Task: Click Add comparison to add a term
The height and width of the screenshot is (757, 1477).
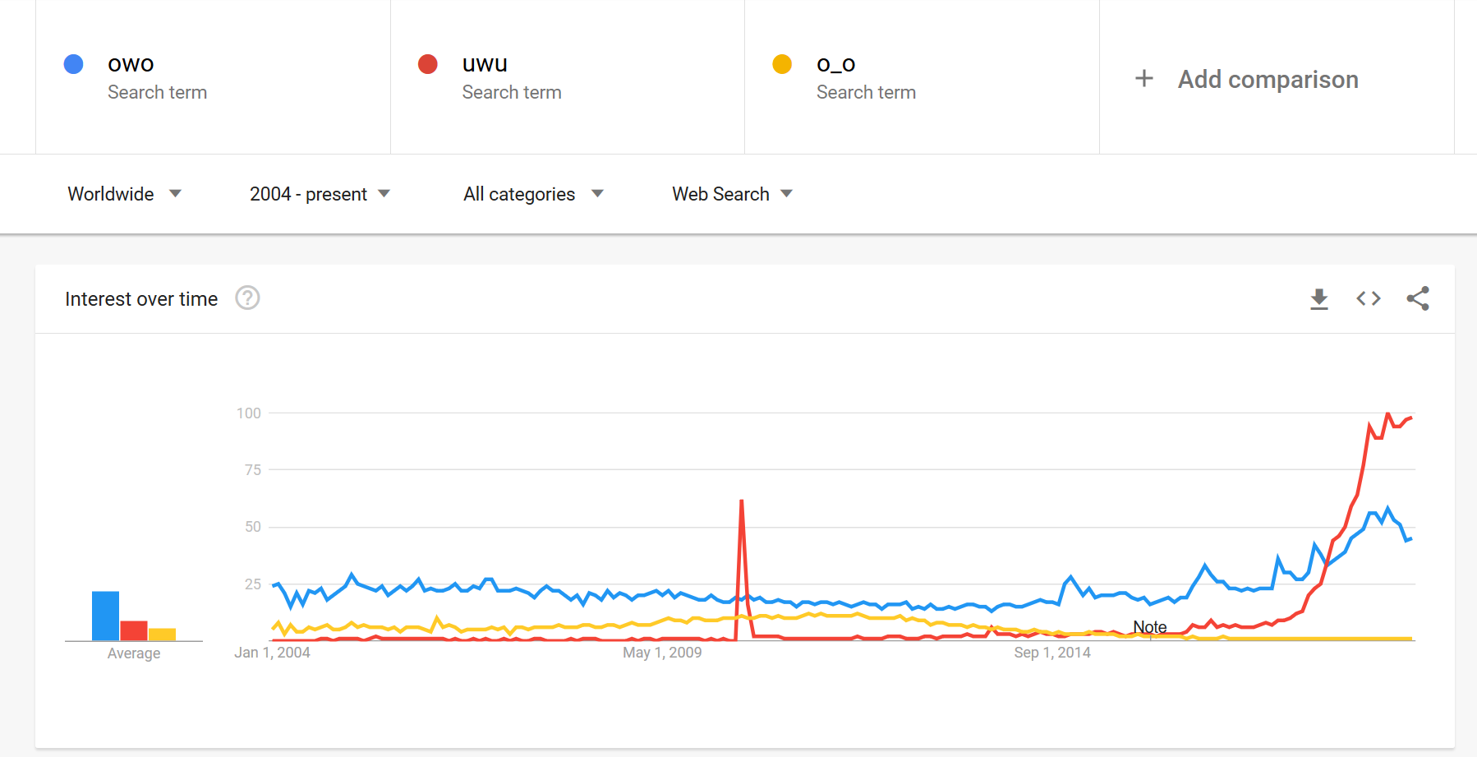Action: click(x=1268, y=79)
